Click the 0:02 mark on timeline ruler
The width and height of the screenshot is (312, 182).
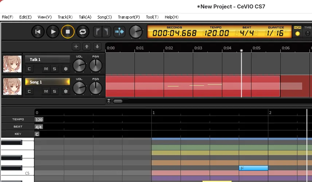169,48
